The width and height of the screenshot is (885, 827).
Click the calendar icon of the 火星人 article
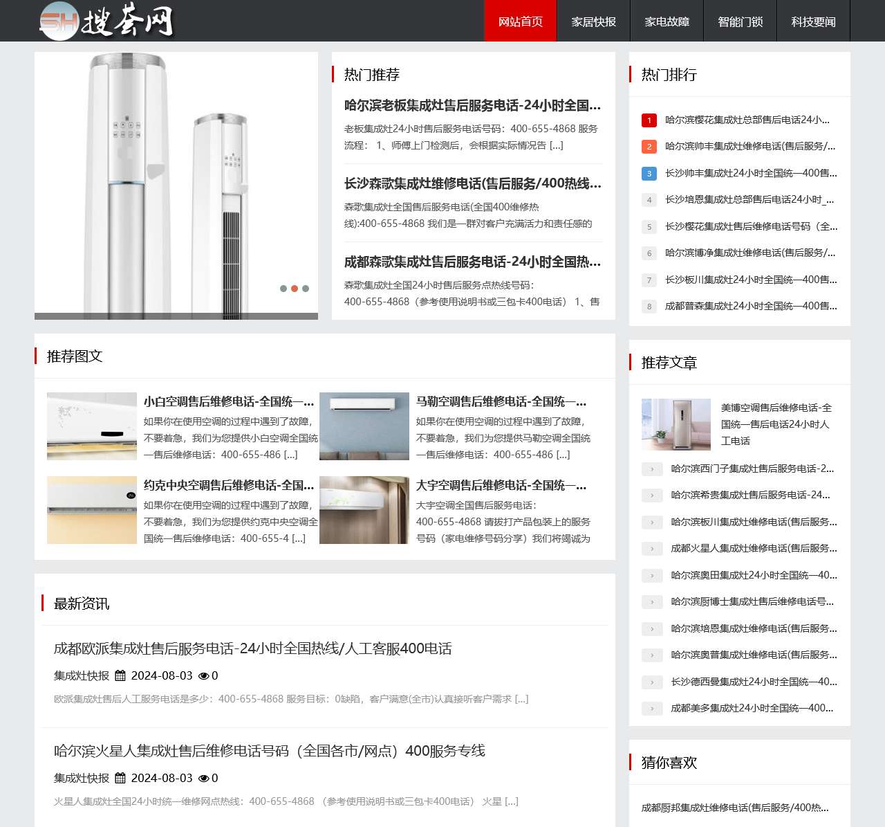pyautogui.click(x=122, y=778)
